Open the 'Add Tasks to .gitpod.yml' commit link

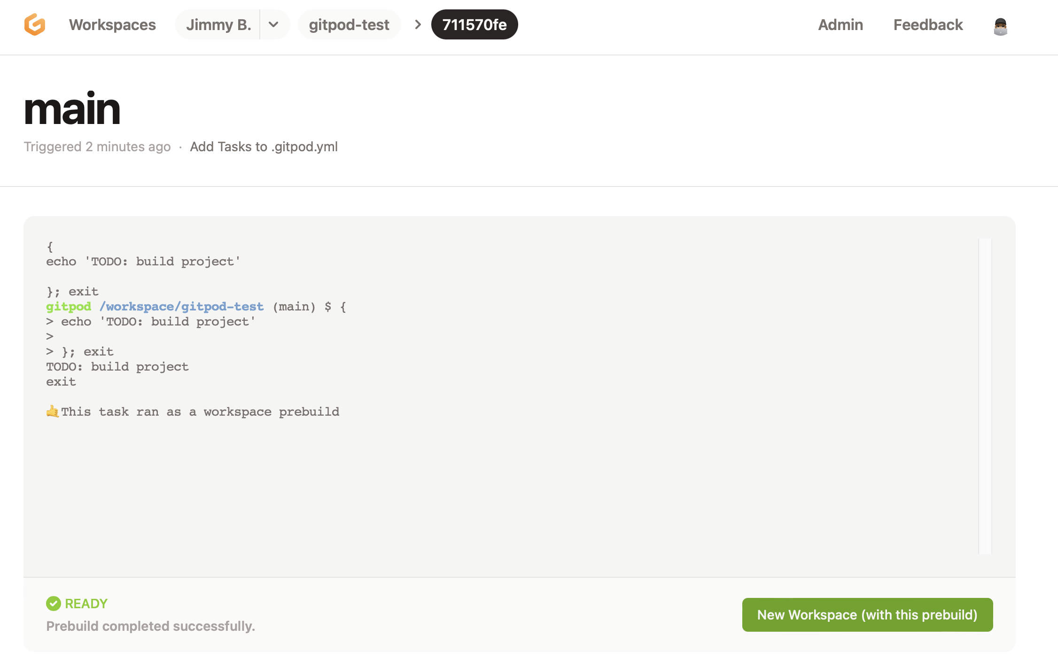264,147
